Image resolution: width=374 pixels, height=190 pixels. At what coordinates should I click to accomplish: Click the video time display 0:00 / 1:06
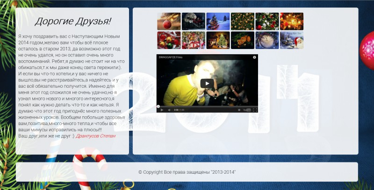click(179, 110)
